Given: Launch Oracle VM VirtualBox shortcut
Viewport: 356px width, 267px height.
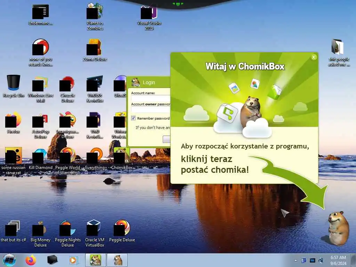Looking at the screenshot, I should point(95,234).
